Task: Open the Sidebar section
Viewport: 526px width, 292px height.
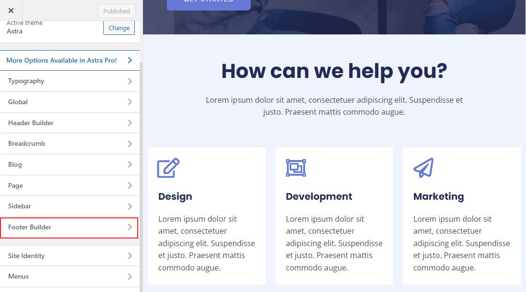Action: point(69,206)
